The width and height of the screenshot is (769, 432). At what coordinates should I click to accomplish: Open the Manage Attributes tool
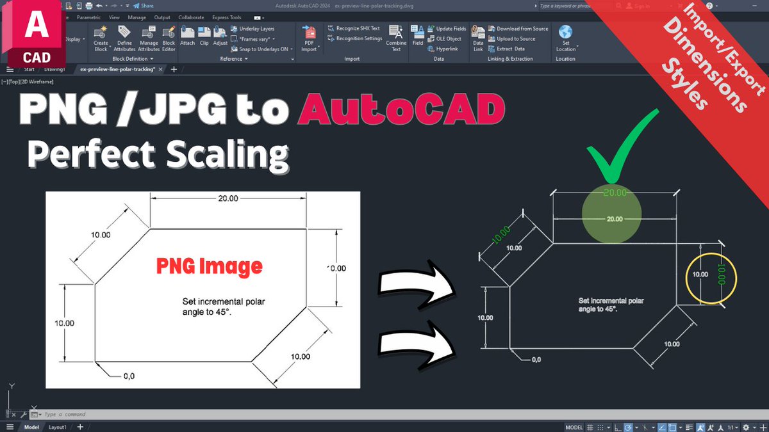[149, 37]
